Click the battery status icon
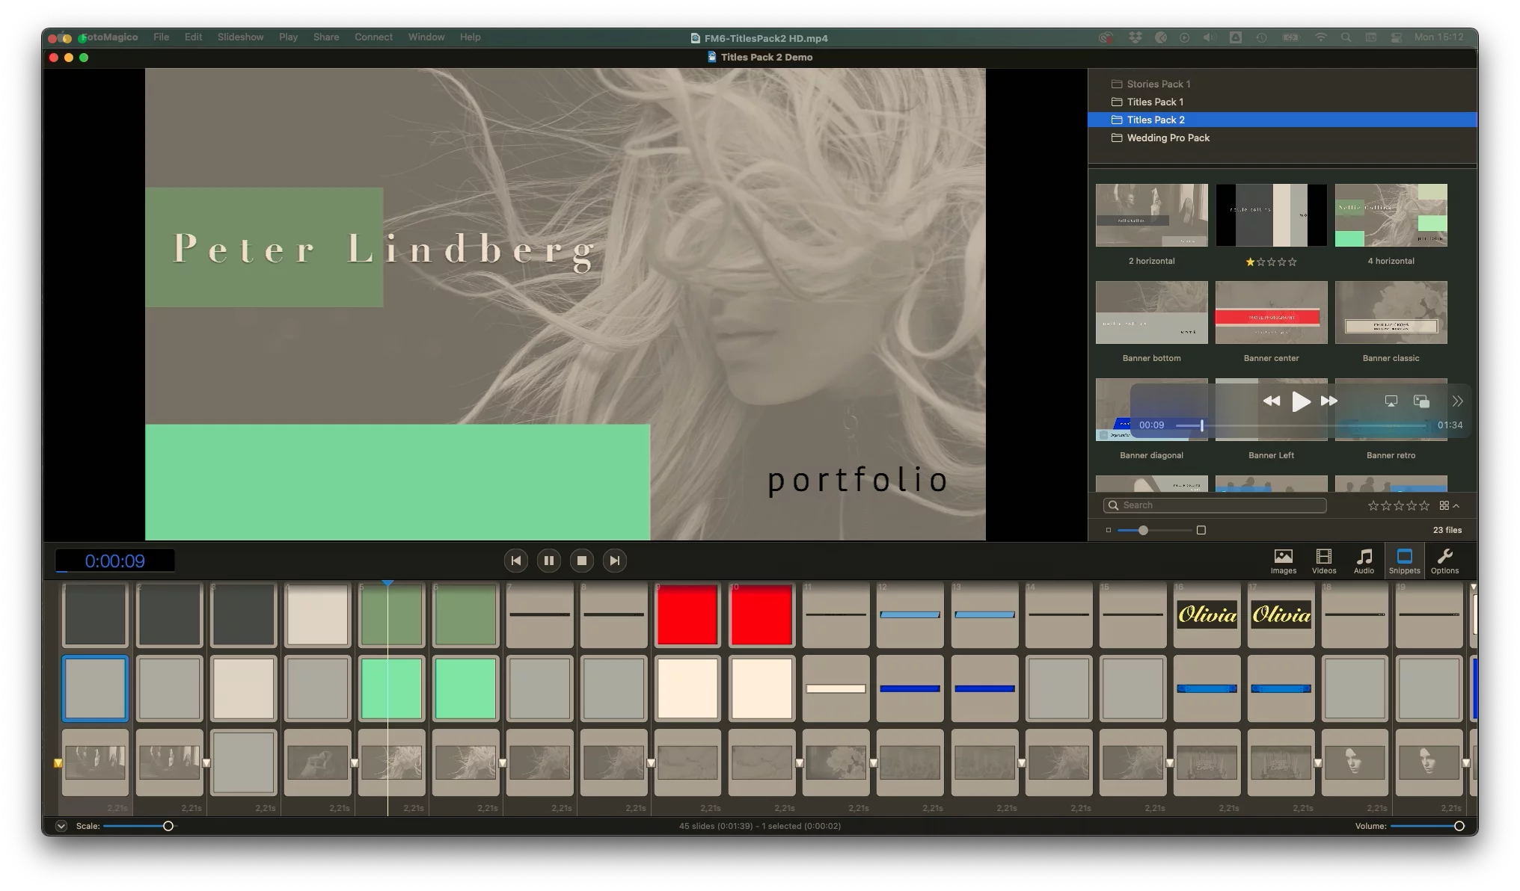 pyautogui.click(x=1291, y=37)
